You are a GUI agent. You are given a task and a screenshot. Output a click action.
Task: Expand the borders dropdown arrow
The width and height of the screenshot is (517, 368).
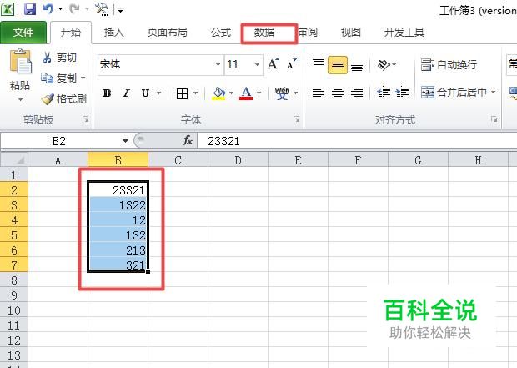(x=195, y=93)
